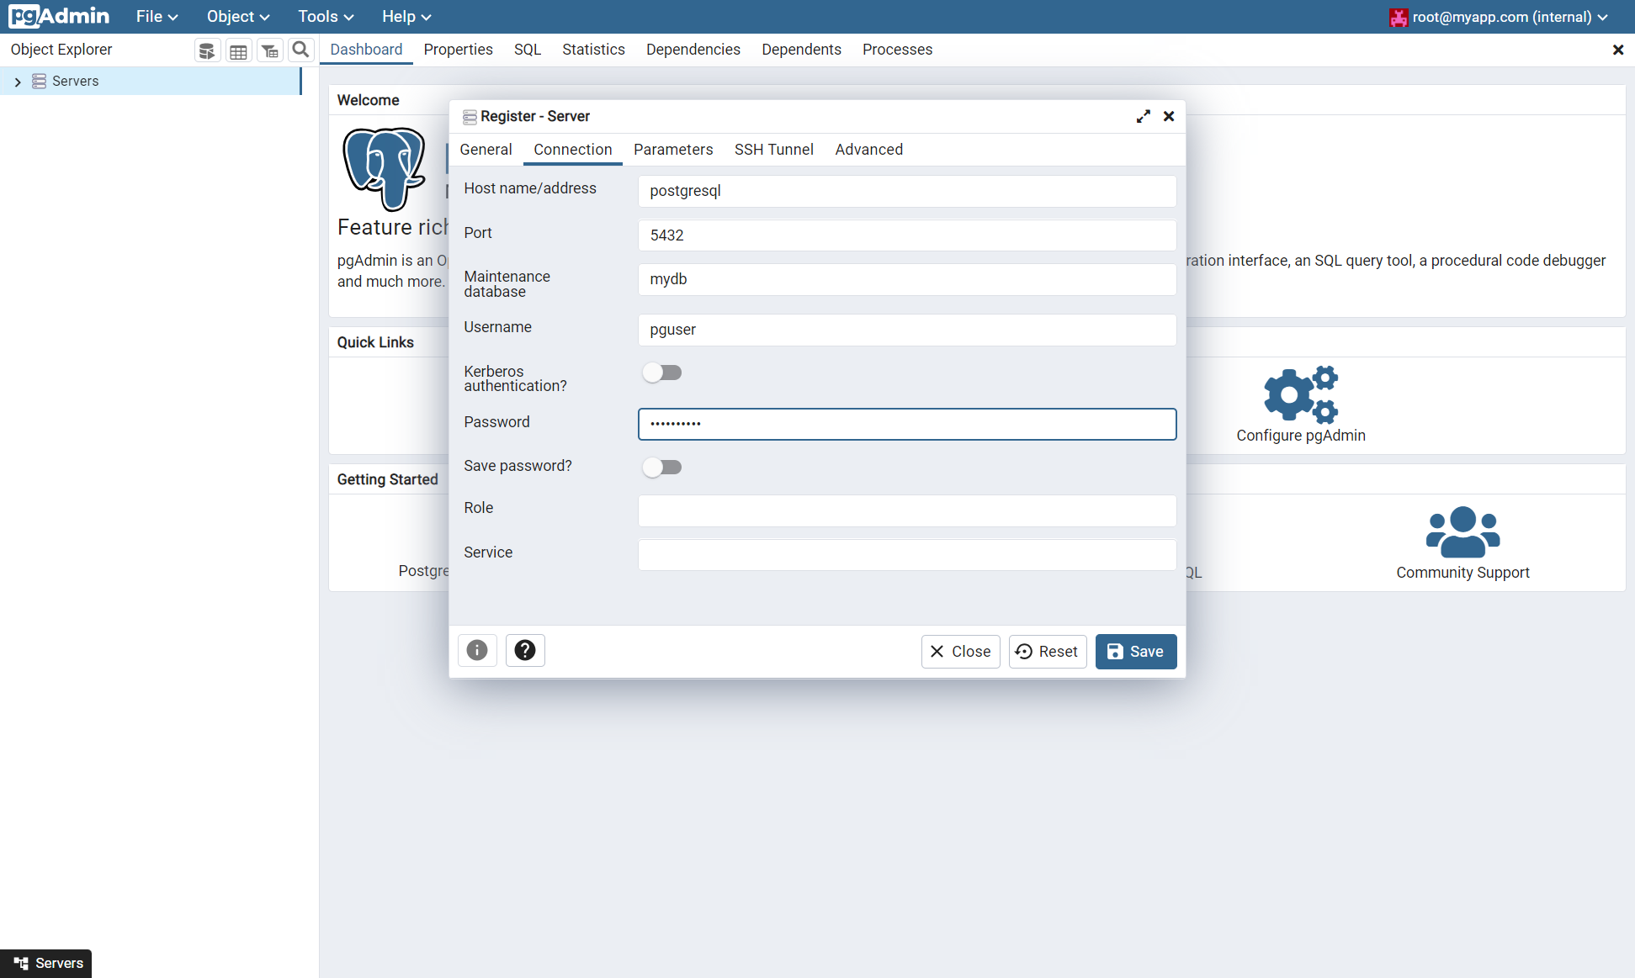The height and width of the screenshot is (978, 1635).
Task: Click the Reset button
Action: (x=1048, y=652)
